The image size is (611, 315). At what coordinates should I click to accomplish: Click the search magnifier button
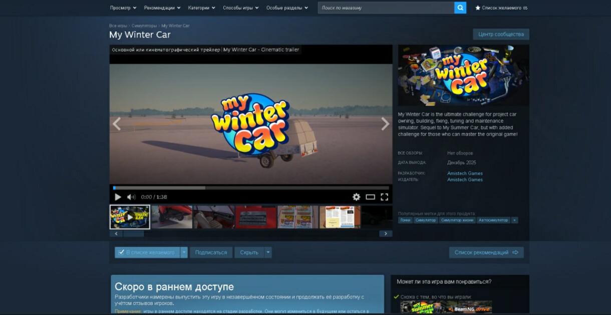tap(460, 7)
